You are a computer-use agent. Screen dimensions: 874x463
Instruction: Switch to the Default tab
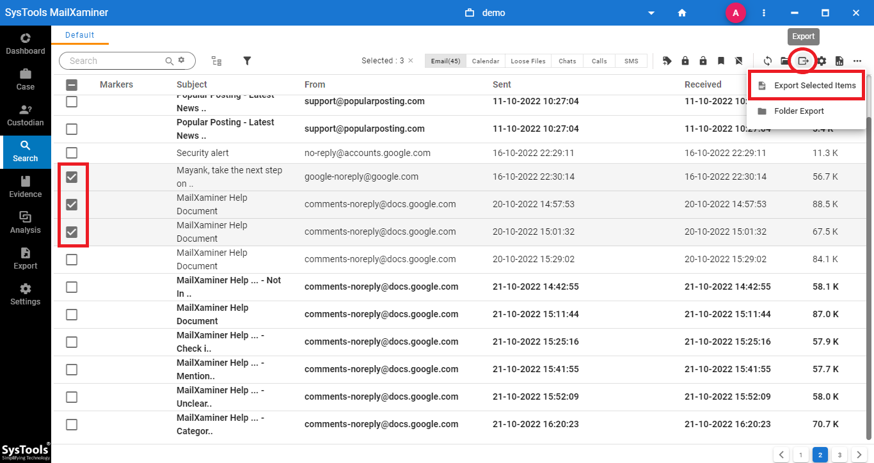coord(80,35)
